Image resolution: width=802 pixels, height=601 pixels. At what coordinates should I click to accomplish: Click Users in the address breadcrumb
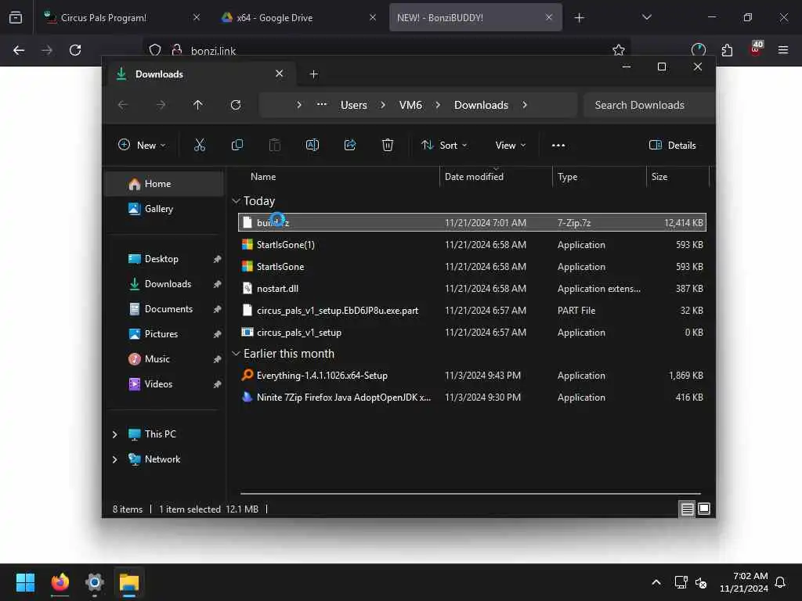[x=354, y=105]
